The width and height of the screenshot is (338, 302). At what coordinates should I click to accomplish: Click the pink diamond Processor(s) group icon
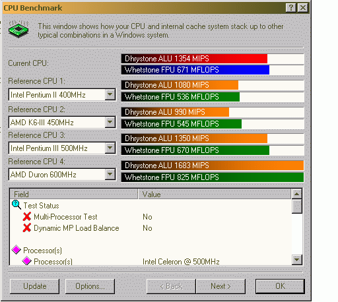(x=17, y=250)
